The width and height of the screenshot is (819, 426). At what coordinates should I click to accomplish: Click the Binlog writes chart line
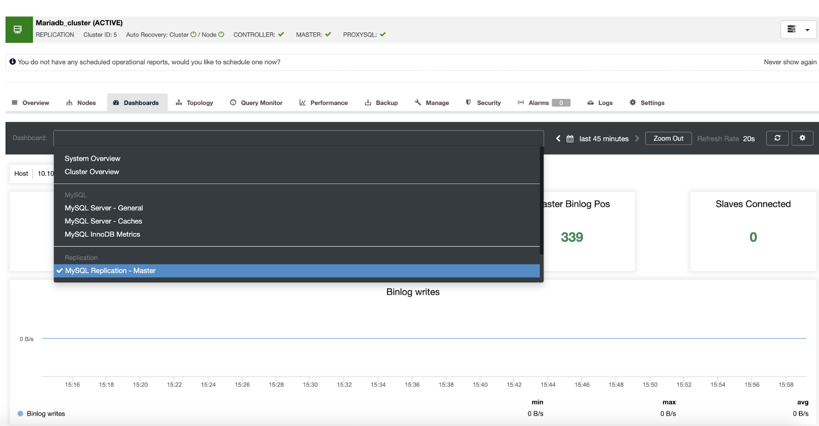pos(424,338)
